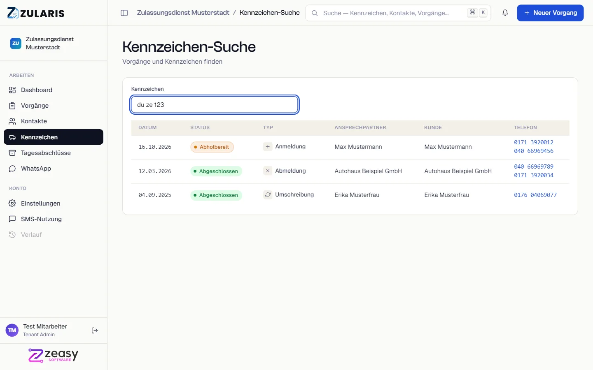Viewport: 593px width, 370px height.
Task: Click the plus icon next to Anmeldung
Action: (x=268, y=147)
